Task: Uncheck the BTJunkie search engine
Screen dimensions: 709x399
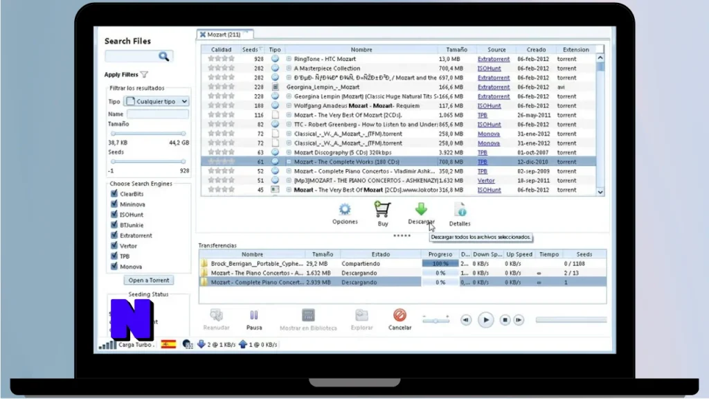Action: pyautogui.click(x=114, y=225)
